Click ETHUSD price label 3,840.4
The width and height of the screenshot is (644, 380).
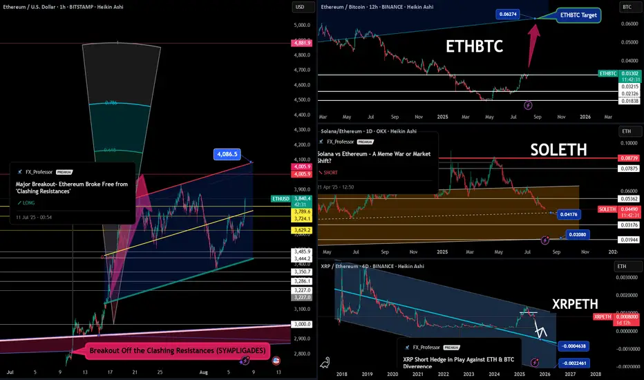(302, 198)
